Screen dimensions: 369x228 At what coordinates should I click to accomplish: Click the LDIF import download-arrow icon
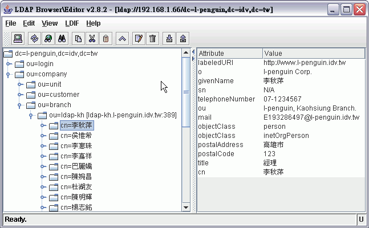169,39
